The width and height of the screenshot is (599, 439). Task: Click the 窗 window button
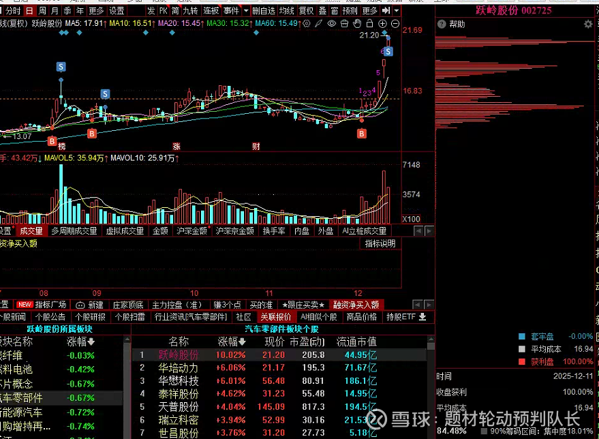(335, 11)
